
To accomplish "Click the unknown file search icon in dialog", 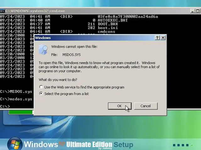I will coord(43,49).
